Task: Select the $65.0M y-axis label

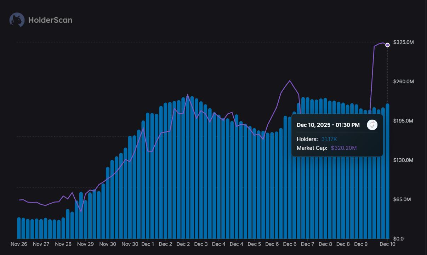Action: [x=402, y=199]
